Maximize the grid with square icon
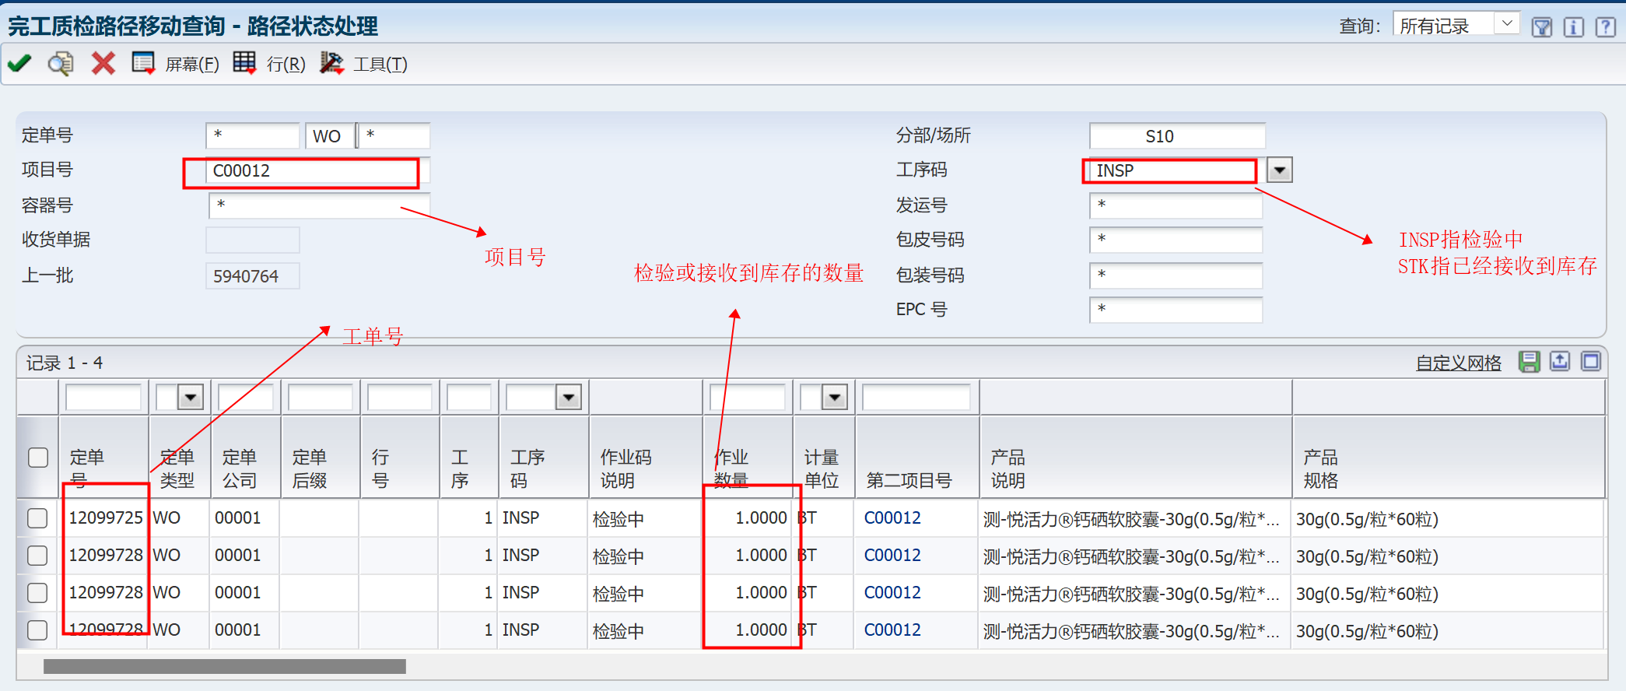 coord(1591,362)
